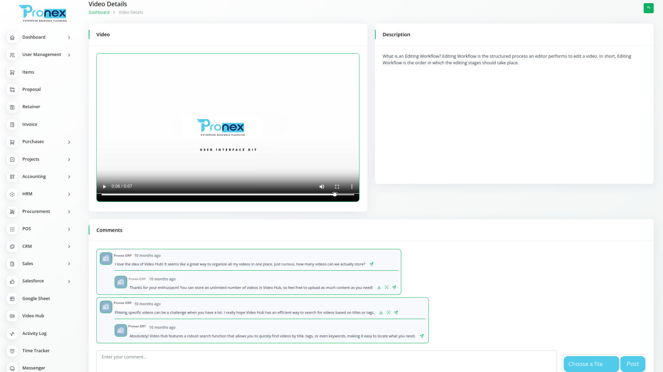This screenshot has width=663, height=372.
Task: Click the Activity Log pulse icon
Action: pos(12,333)
